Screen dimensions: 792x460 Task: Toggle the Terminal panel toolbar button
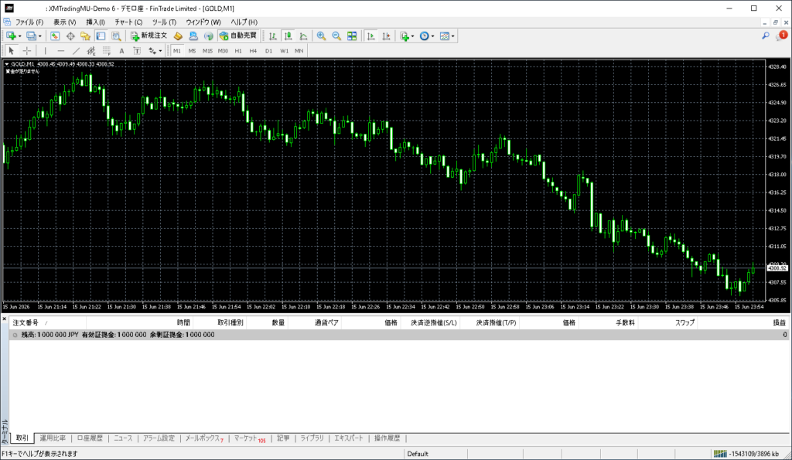(x=101, y=36)
